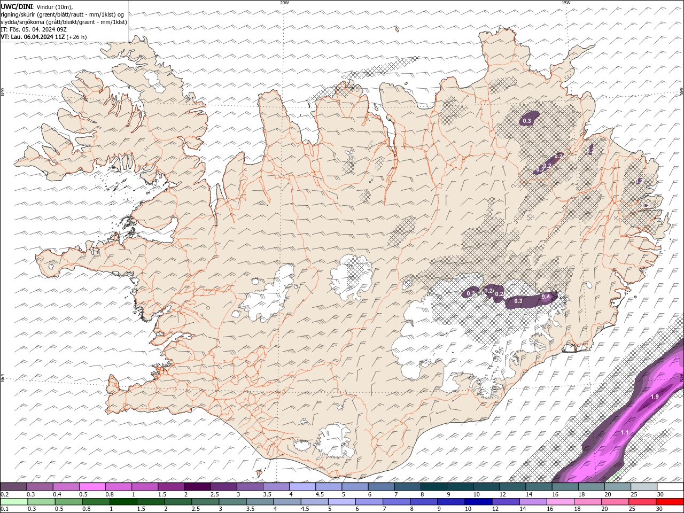The image size is (684, 513).
Task: Click the '20W' longitude label
Action: [284, 3]
